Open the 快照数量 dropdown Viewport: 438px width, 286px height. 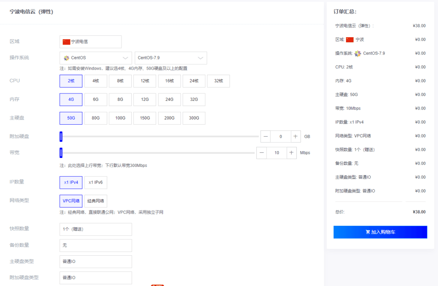[x=95, y=229]
